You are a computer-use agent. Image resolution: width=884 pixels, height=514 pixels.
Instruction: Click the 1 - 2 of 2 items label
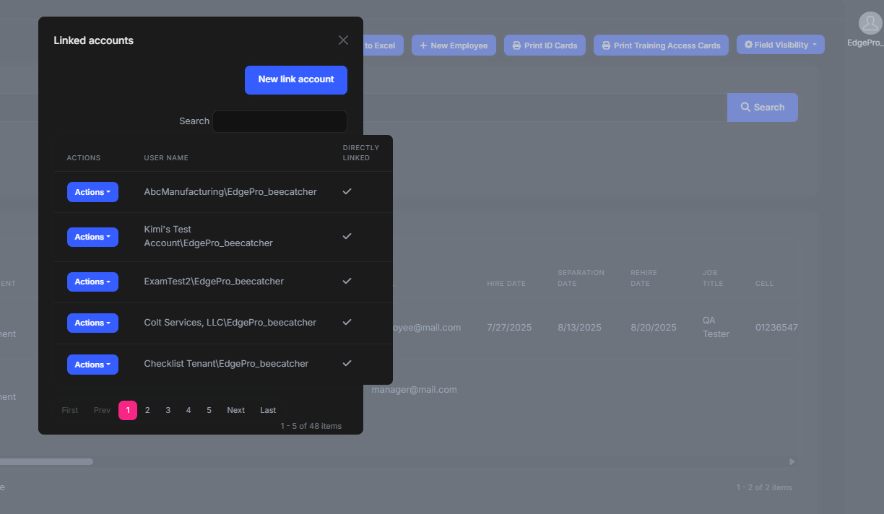tap(764, 487)
